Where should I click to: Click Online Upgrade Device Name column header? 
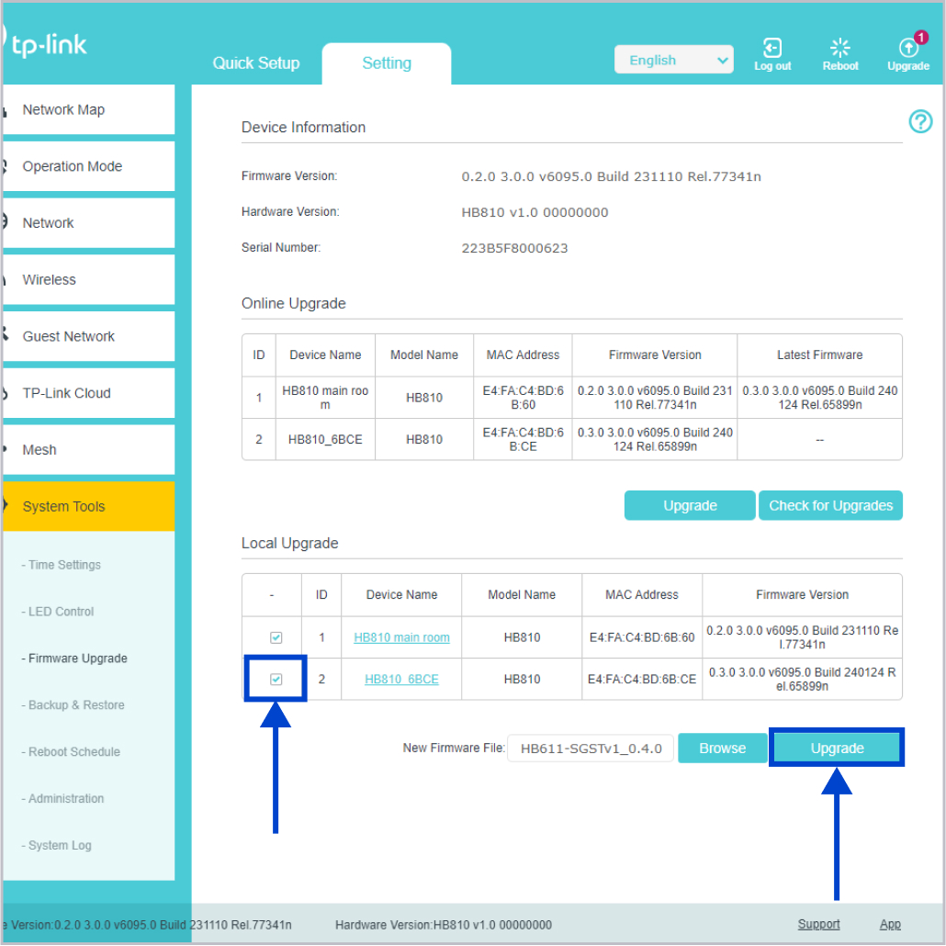[x=325, y=355]
